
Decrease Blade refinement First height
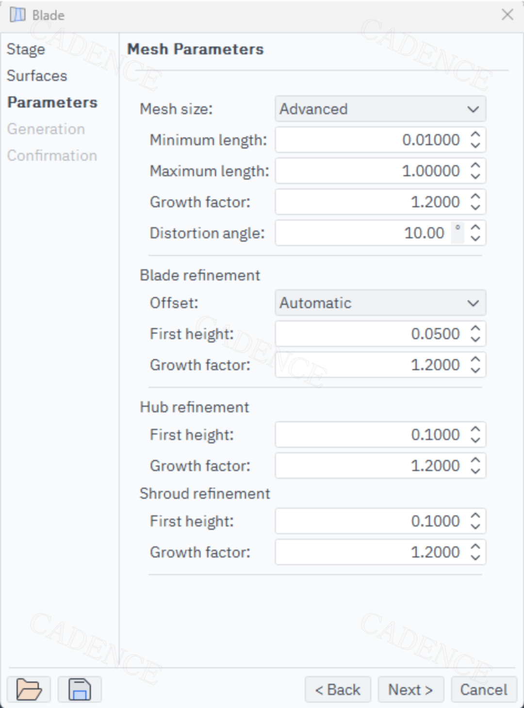pos(475,339)
